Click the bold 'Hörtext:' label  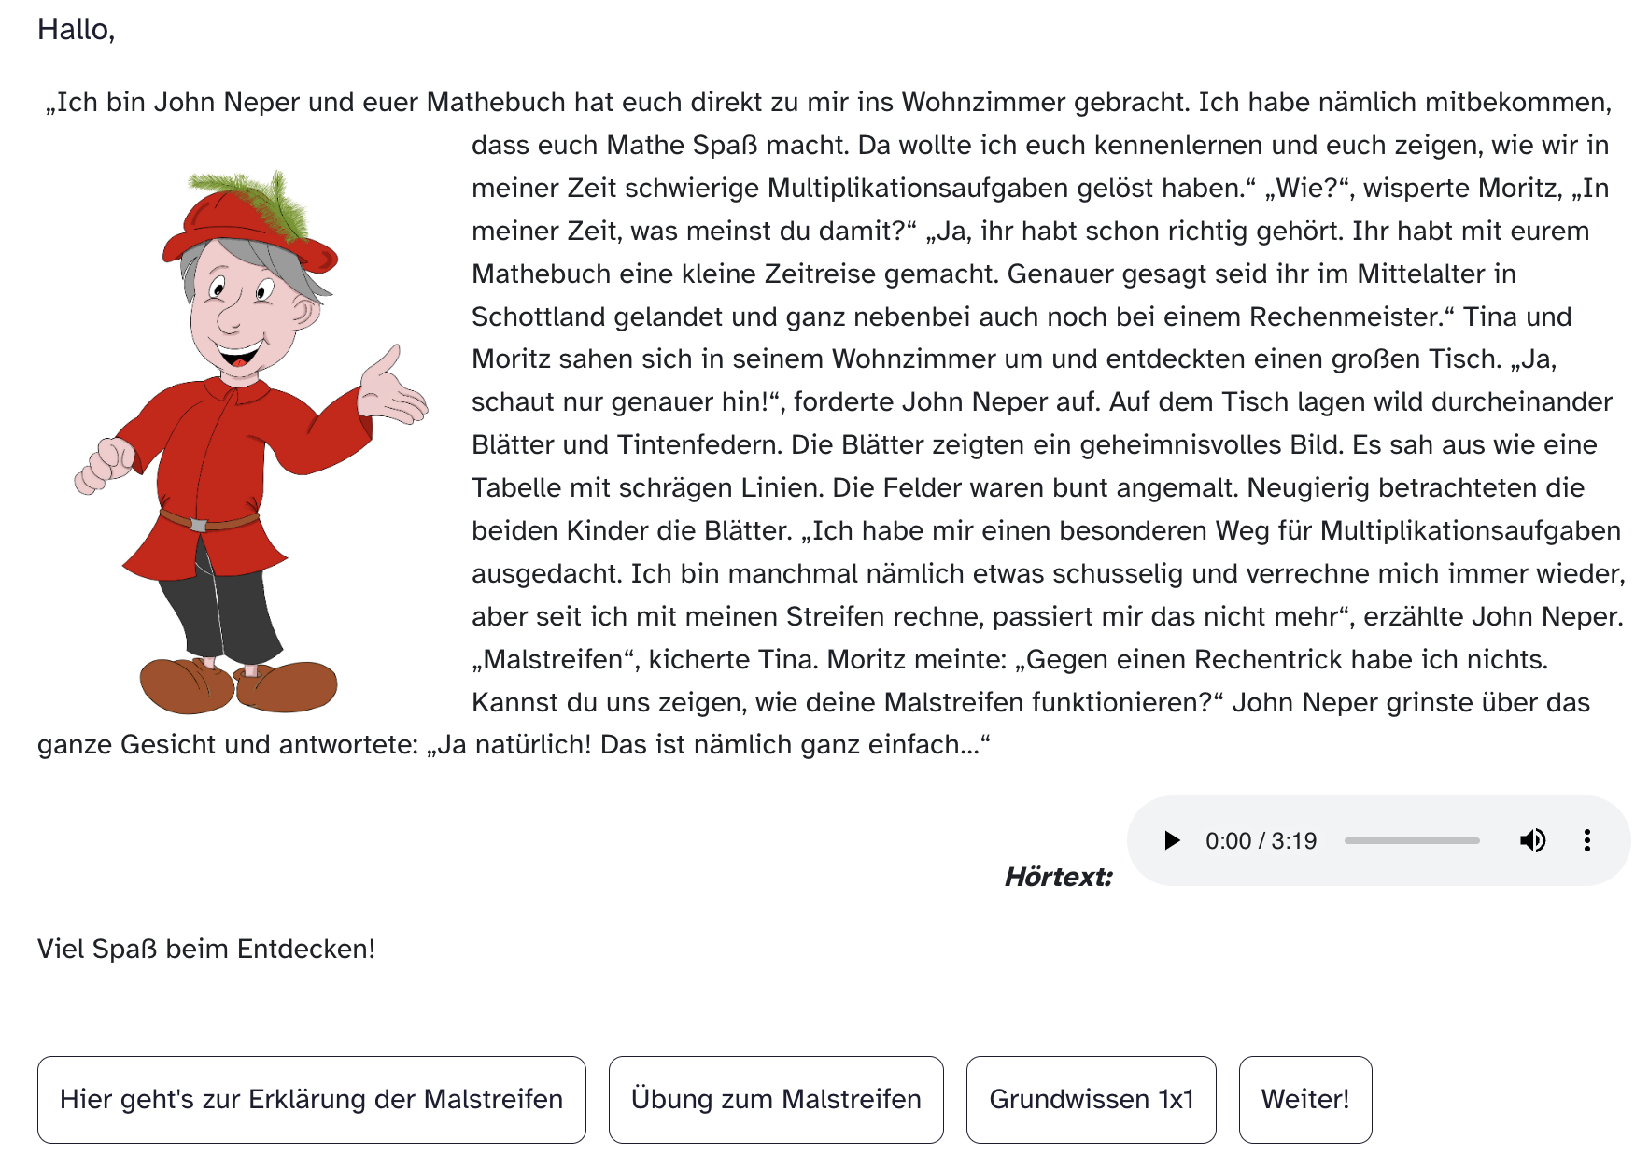point(1058,877)
